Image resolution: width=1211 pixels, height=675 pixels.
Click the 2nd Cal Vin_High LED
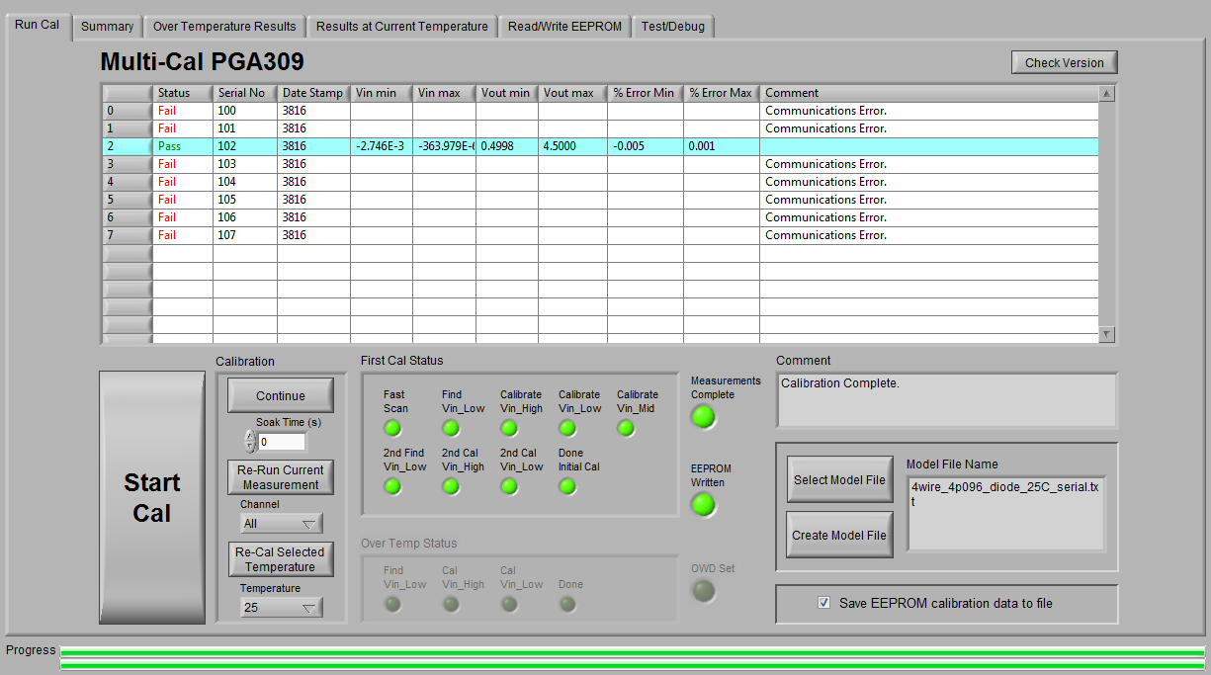pos(451,486)
